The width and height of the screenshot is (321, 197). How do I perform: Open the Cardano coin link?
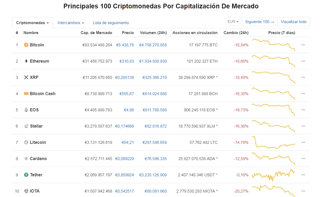pos(38,159)
